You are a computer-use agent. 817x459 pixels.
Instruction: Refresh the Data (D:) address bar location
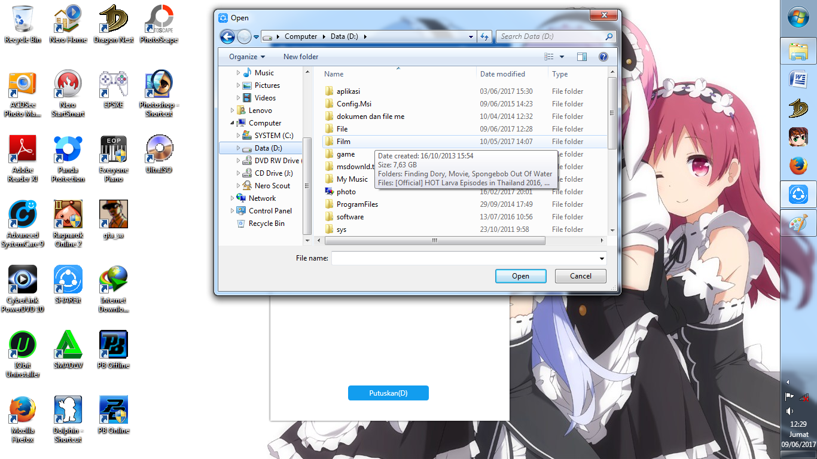485,36
